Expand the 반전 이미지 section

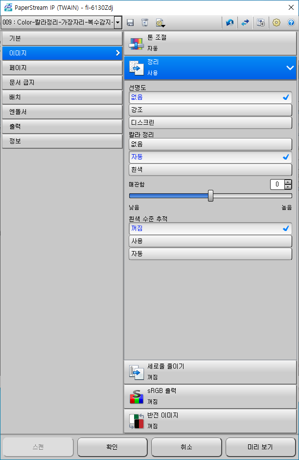pos(210,421)
